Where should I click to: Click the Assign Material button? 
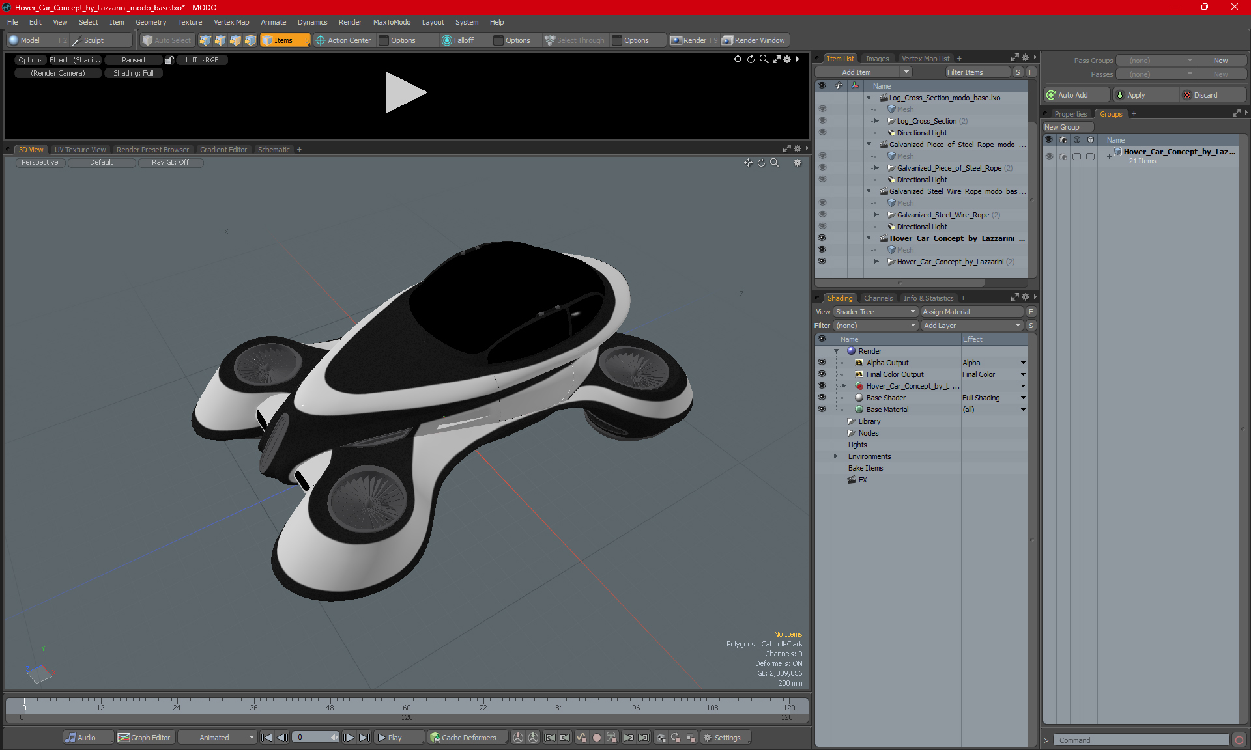click(972, 312)
